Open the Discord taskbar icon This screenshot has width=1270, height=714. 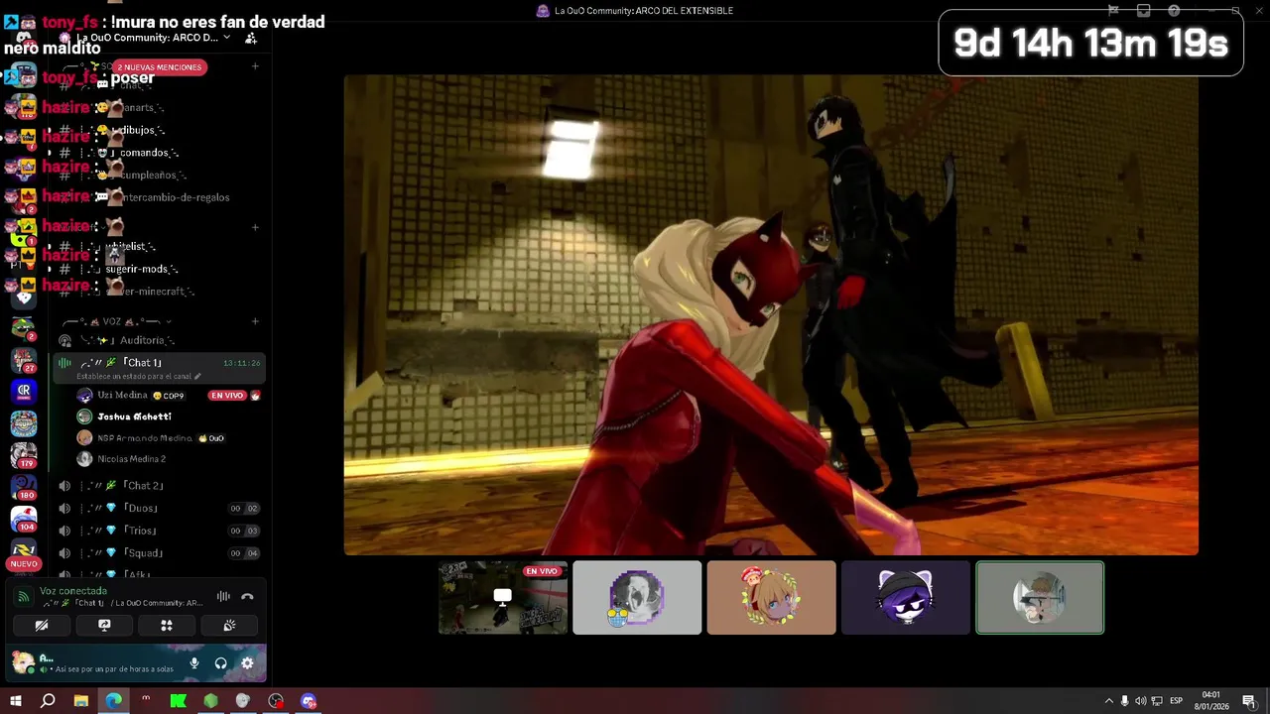click(309, 701)
